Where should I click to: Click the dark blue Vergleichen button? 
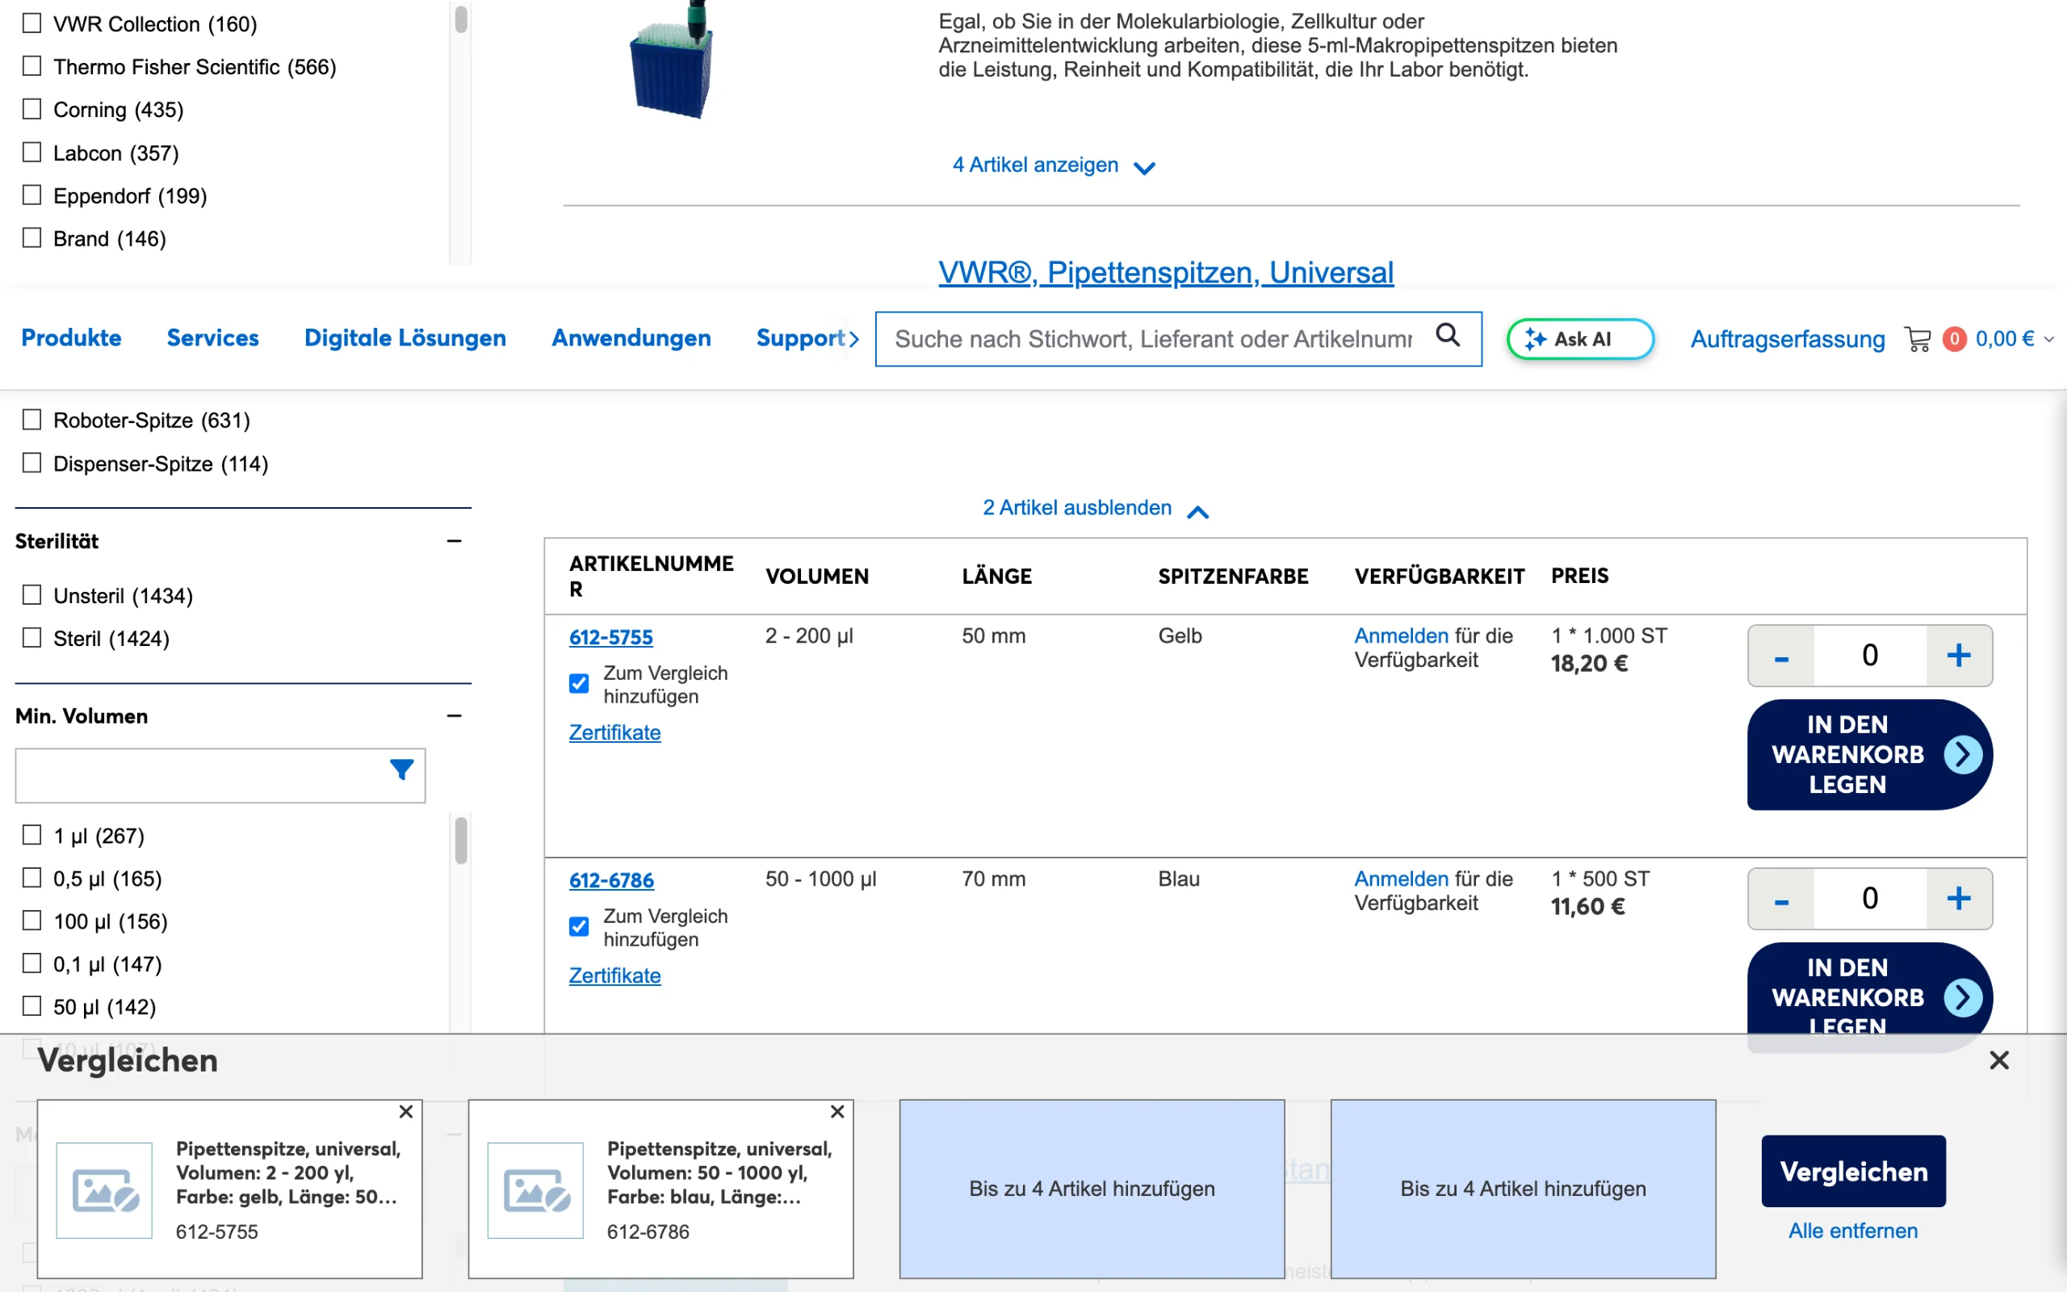pyautogui.click(x=1854, y=1172)
